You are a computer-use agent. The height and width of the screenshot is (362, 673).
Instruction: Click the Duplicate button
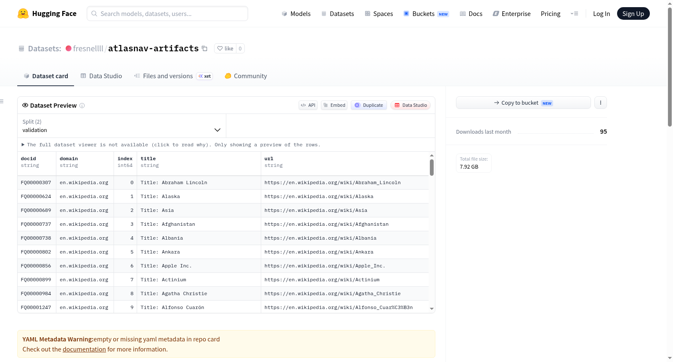pyautogui.click(x=369, y=105)
